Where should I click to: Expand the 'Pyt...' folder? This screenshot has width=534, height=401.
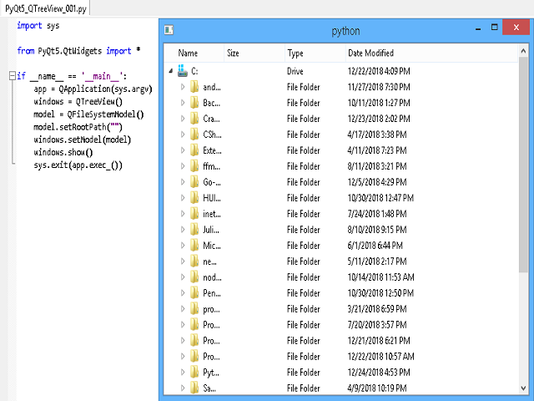(x=183, y=373)
